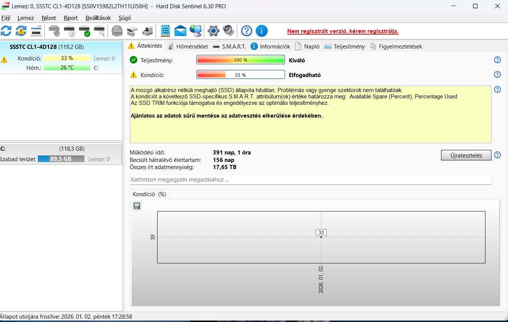Click the comment field Kattintson megjegyzés megadásához
Viewport: 508px width, 322px height.
310,180
